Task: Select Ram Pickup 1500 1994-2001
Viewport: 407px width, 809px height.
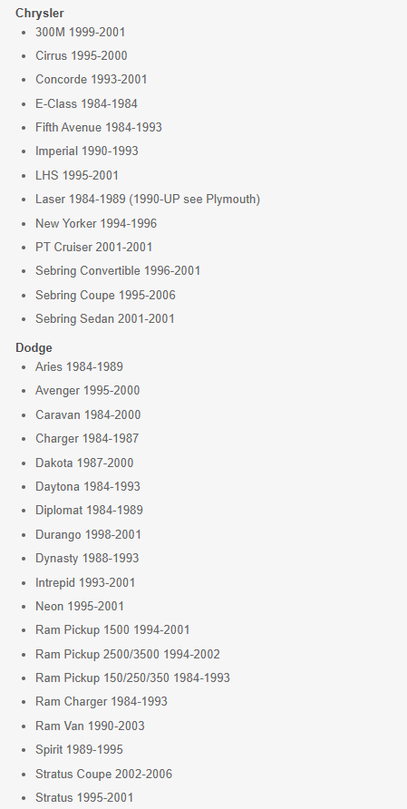Action: (x=112, y=630)
